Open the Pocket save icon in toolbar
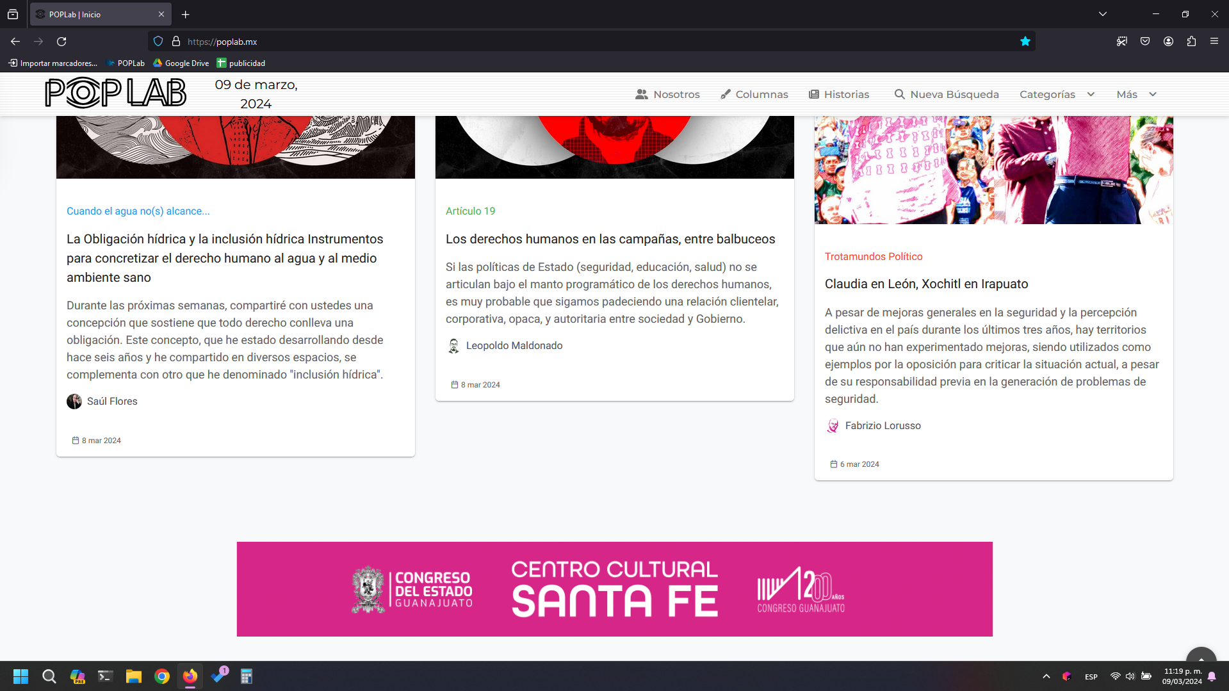The image size is (1229, 691). click(x=1145, y=42)
